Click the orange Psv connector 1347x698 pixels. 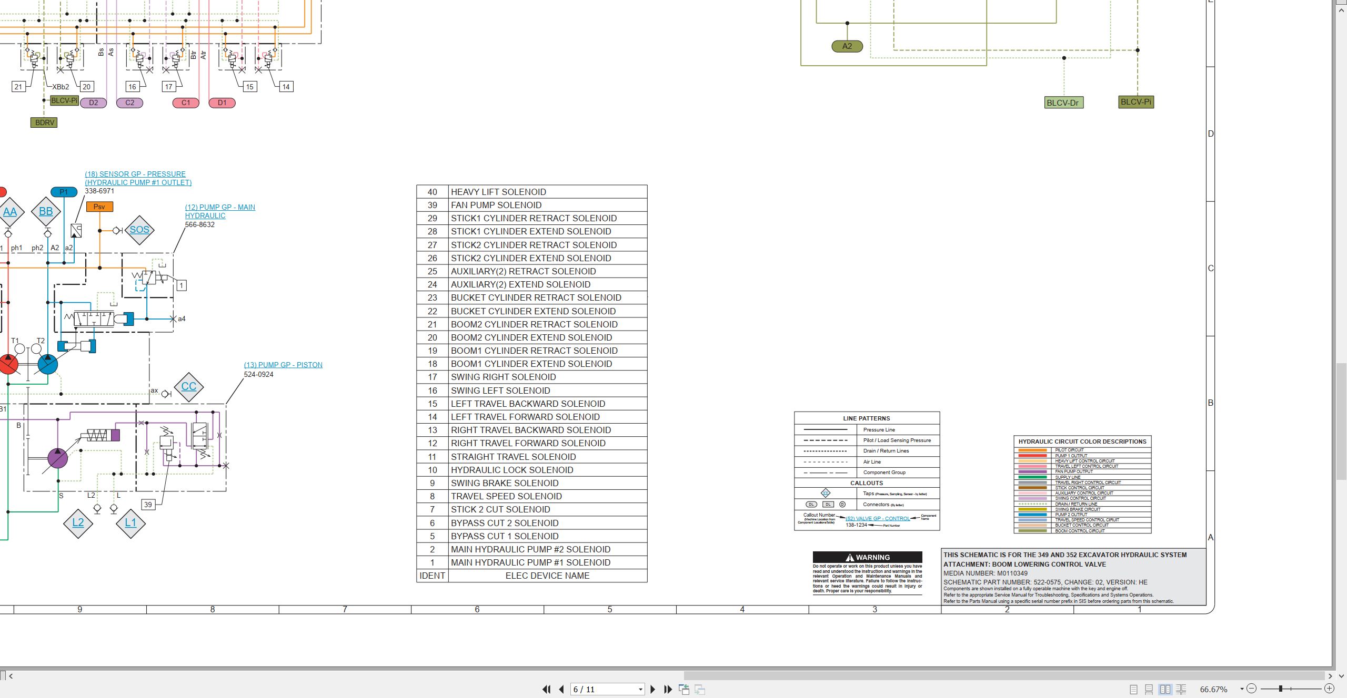pos(99,207)
